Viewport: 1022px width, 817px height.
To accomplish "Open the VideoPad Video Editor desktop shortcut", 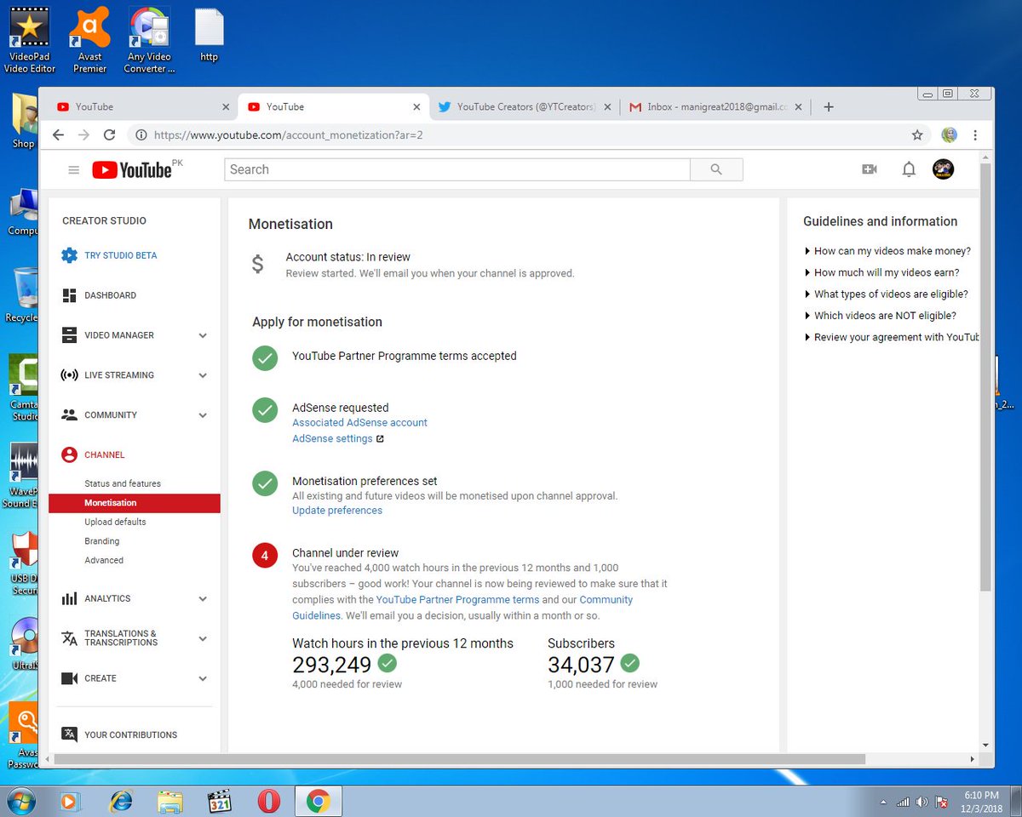I will pyautogui.click(x=30, y=39).
